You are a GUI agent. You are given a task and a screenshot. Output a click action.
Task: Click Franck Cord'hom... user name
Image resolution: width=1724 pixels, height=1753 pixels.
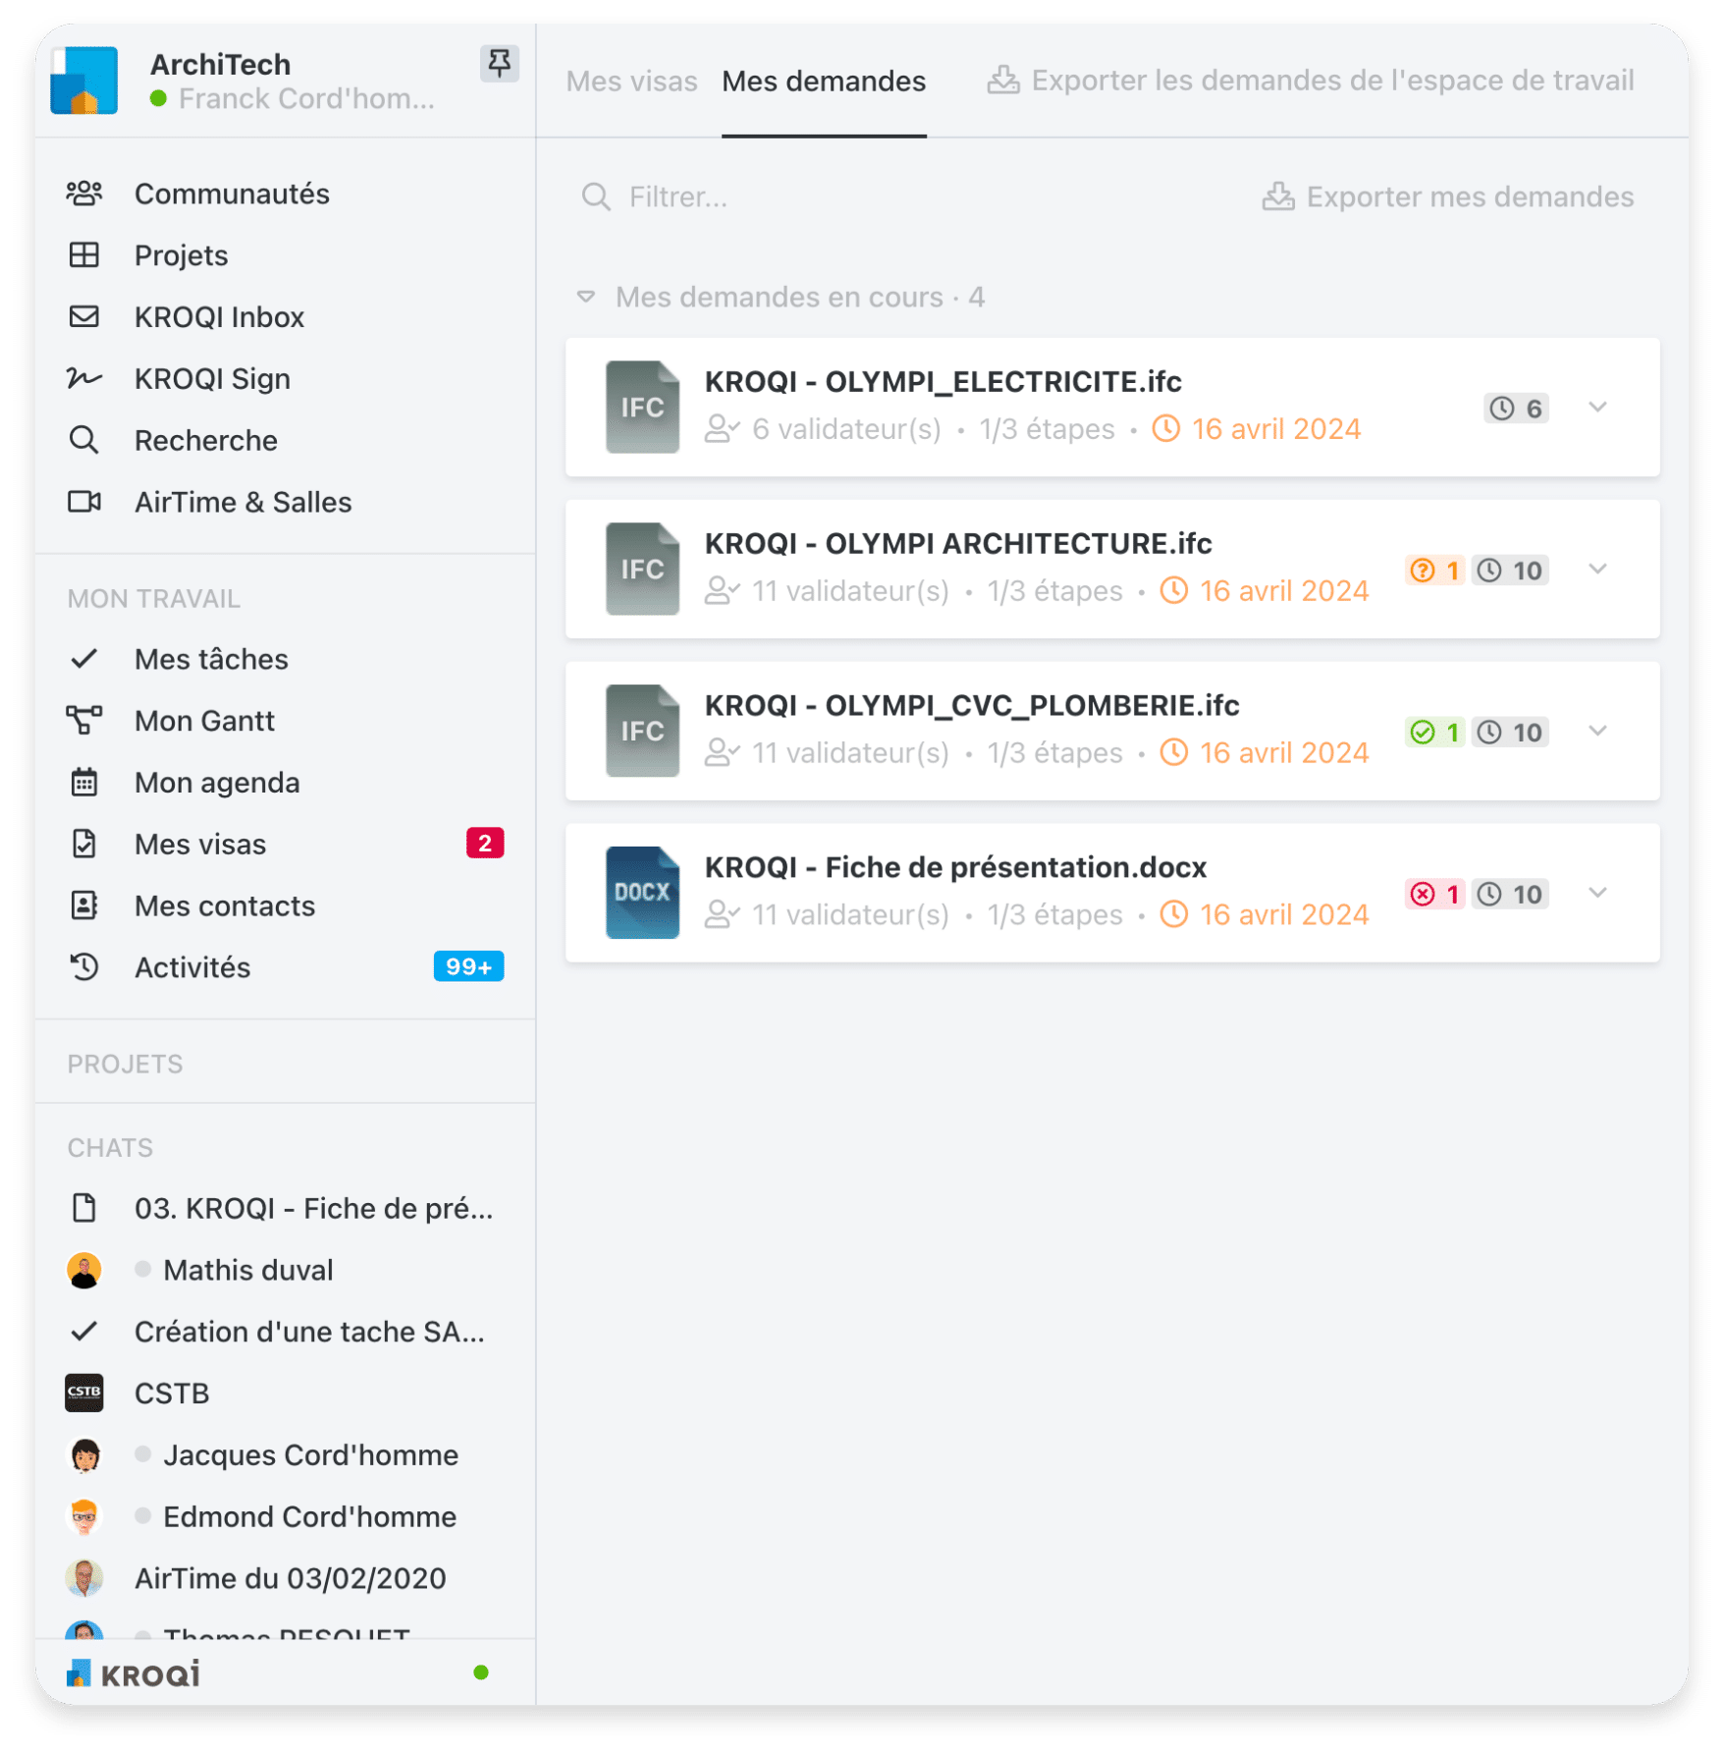[306, 99]
